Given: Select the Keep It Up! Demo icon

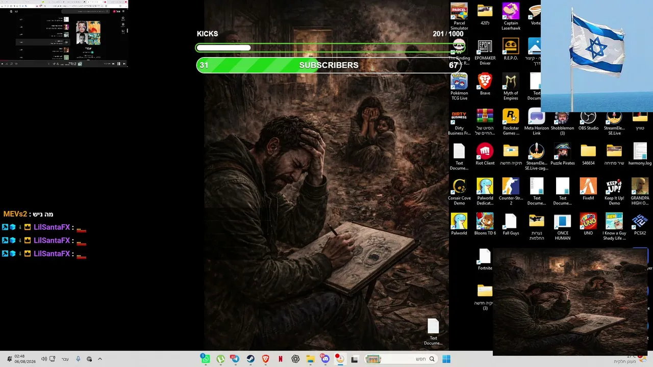Looking at the screenshot, I should pyautogui.click(x=614, y=192).
